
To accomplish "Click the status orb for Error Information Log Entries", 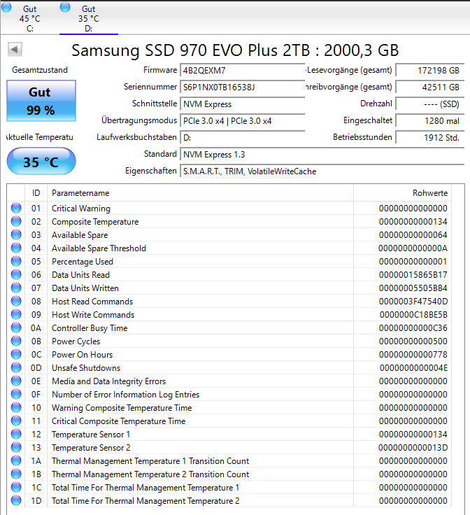I will 16,394.
